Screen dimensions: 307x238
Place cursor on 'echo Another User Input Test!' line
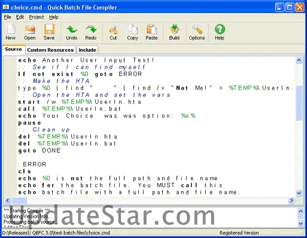pos(86,60)
